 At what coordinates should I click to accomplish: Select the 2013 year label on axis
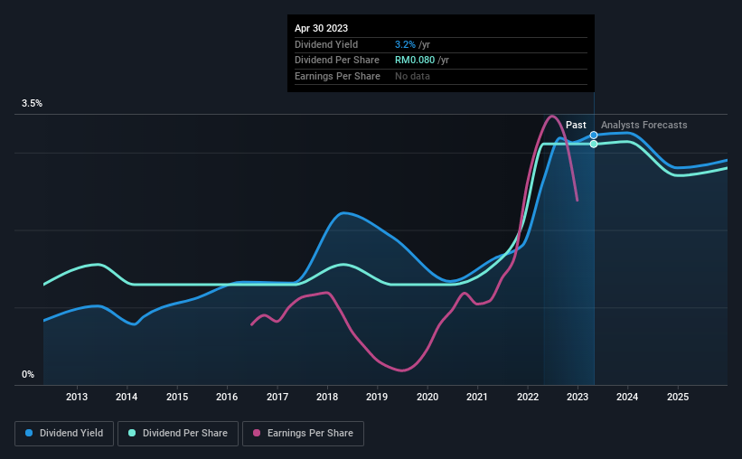[77, 397]
